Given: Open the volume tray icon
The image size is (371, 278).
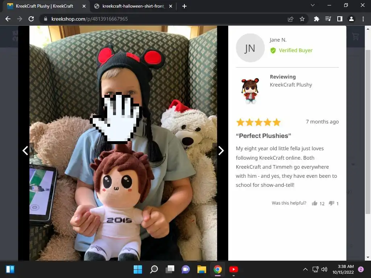Looking at the screenshot, I should (x=324, y=269).
